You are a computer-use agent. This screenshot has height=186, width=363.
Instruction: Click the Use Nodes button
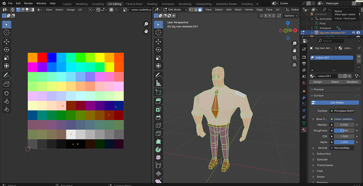click(335, 103)
